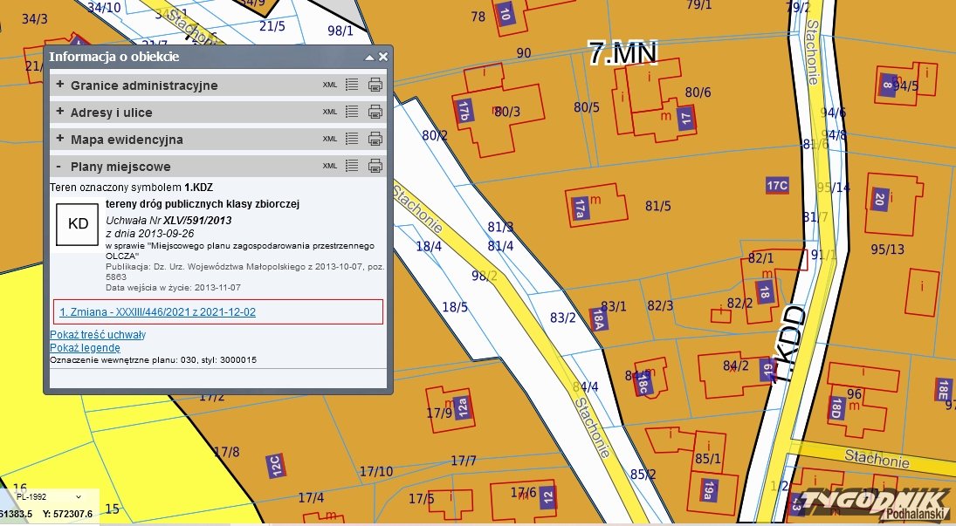This screenshot has width=956, height=526.
Task: Click the KD symbol swatch box
Action: pos(78,224)
